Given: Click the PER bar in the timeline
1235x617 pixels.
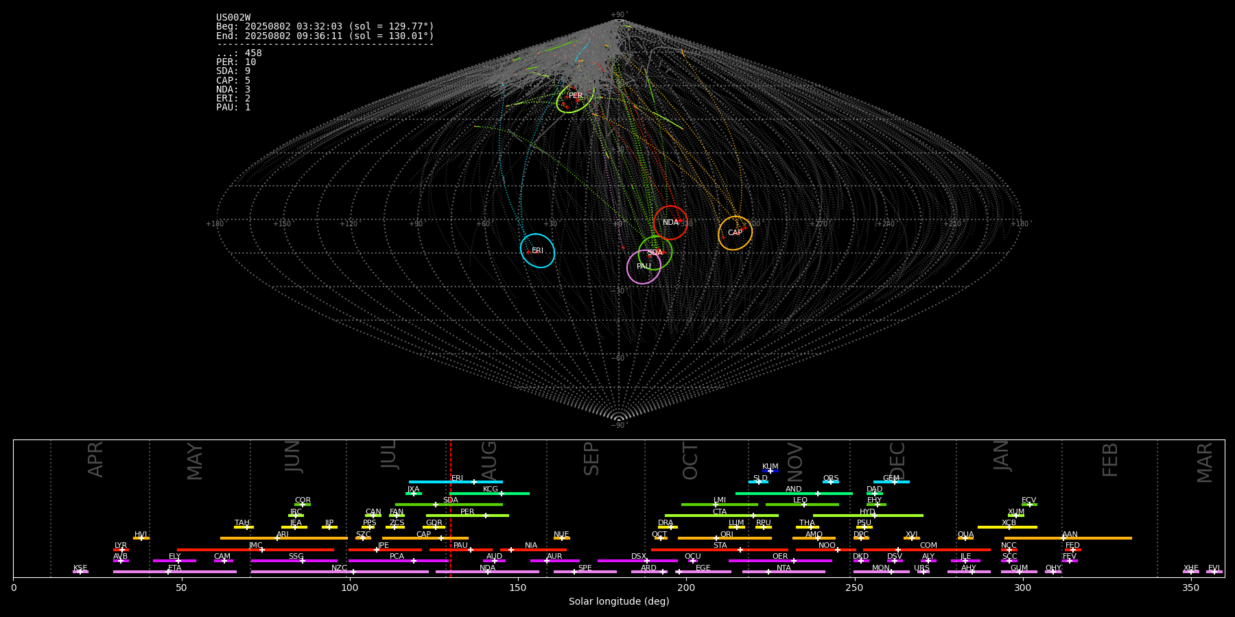Looking at the screenshot, I should 467,516.
